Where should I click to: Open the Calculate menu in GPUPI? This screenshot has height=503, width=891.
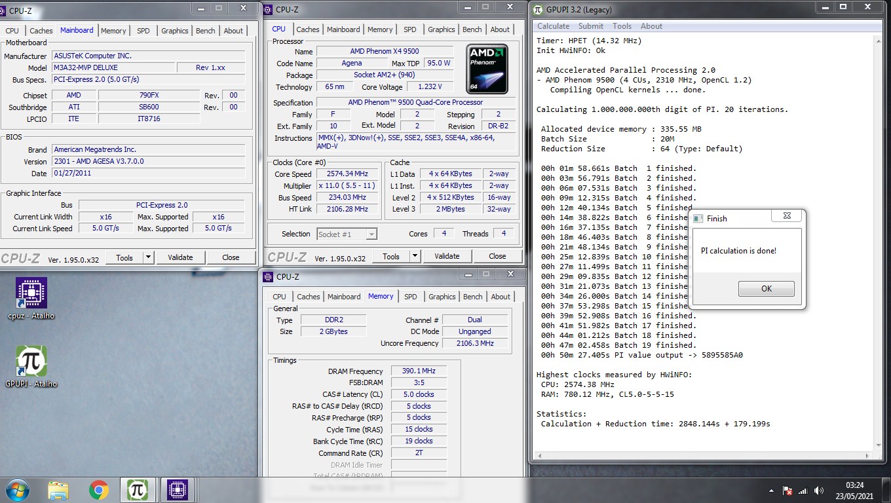[553, 26]
